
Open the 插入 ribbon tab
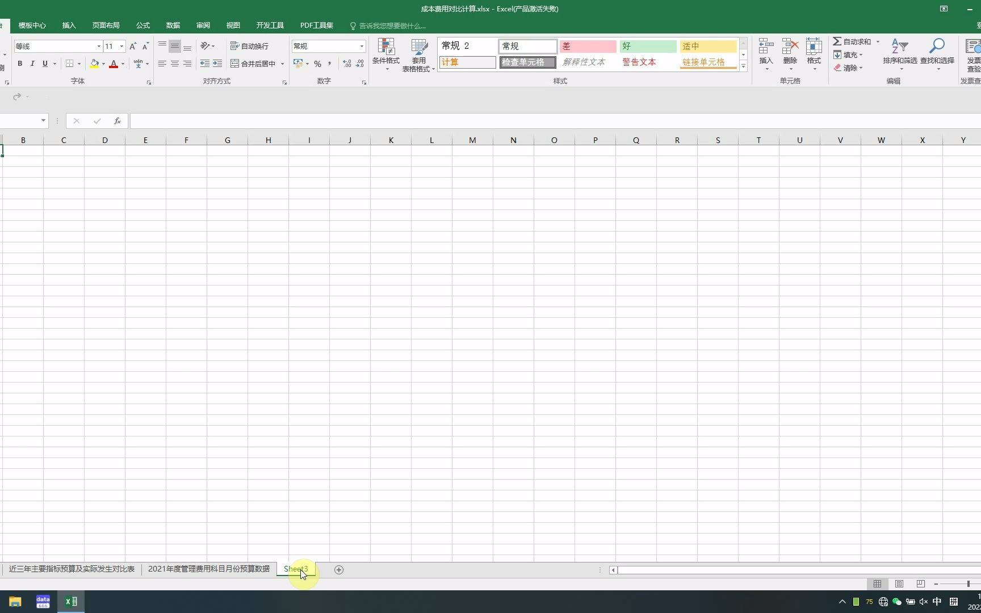69,26
